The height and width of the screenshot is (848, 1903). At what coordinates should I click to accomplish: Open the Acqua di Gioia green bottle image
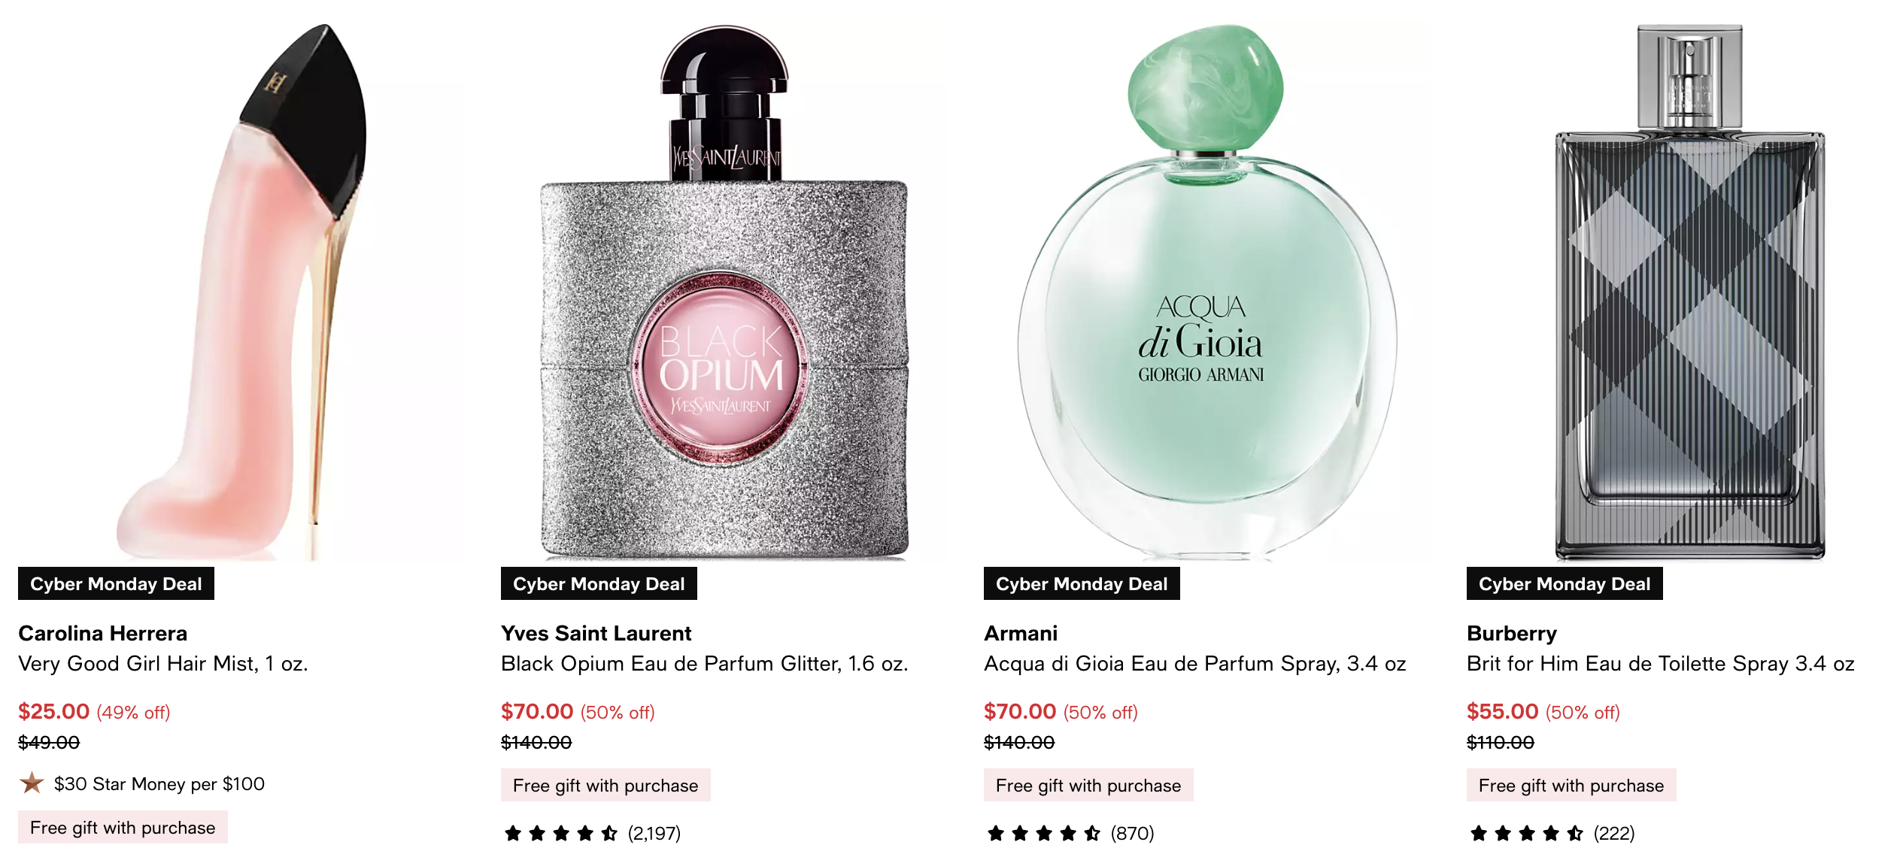(x=1207, y=292)
